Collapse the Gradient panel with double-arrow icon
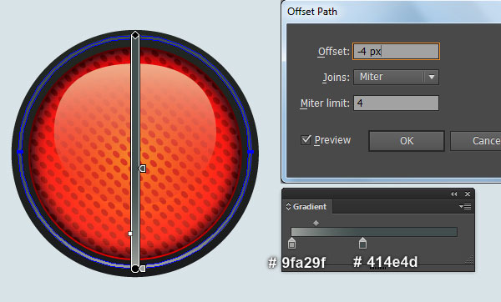 pos(453,194)
